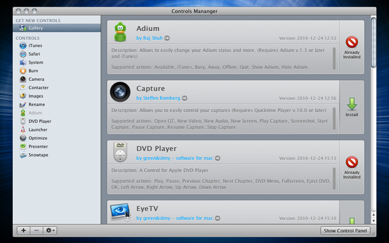
Task: Click the Presenter control icon
Action: click(23, 146)
